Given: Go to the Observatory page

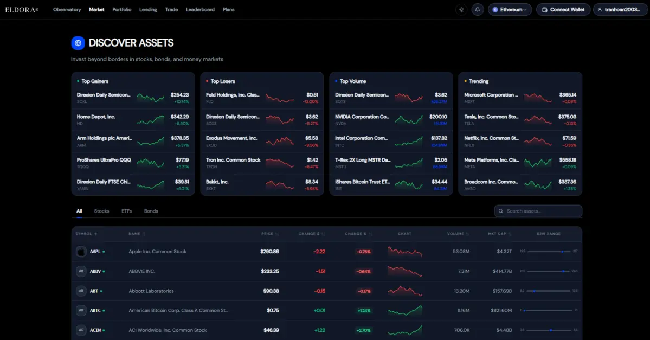Looking at the screenshot, I should [67, 10].
